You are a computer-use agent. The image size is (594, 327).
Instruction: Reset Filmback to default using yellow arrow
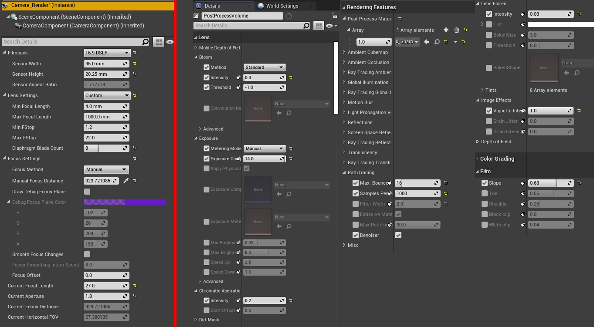134,53
